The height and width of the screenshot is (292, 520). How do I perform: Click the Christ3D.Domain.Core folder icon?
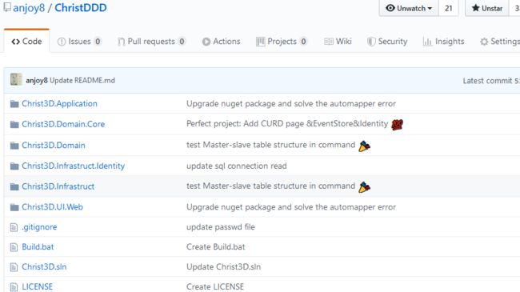(14, 125)
